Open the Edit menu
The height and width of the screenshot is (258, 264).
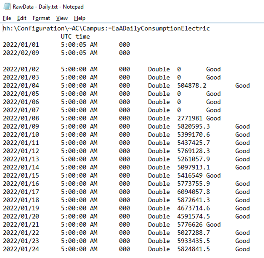point(22,18)
